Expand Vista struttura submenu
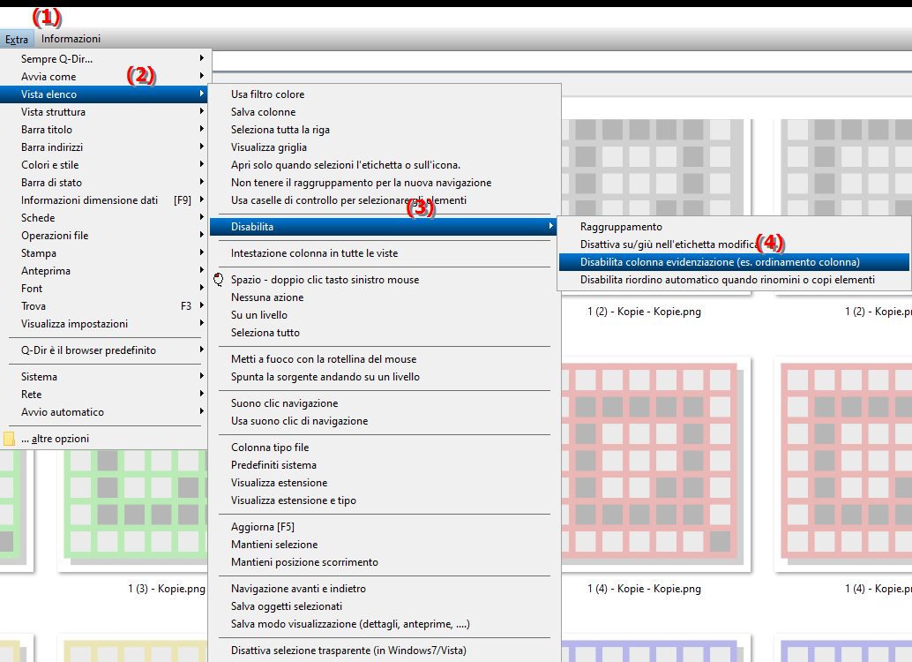This screenshot has height=662, width=912. (105, 112)
